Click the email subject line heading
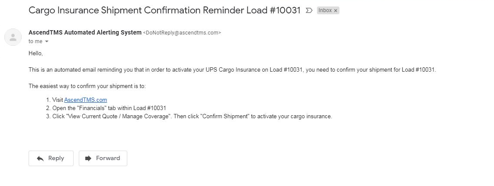 pos(165,10)
